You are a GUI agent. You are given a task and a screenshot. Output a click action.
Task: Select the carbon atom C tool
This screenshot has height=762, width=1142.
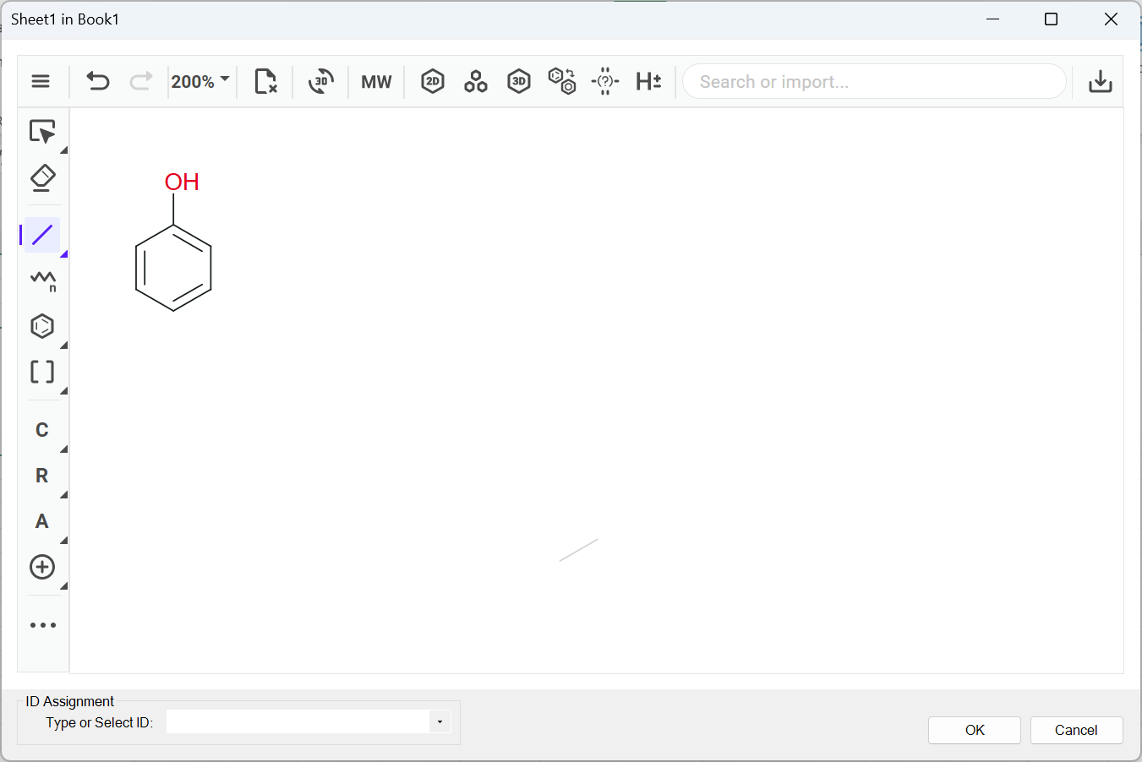click(x=42, y=430)
